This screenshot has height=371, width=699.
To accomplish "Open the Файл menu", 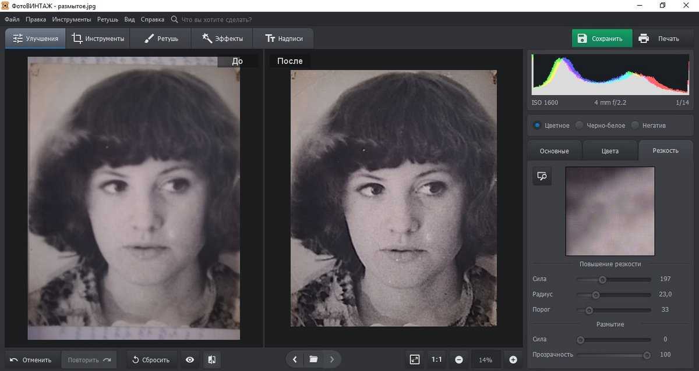I will [12, 19].
